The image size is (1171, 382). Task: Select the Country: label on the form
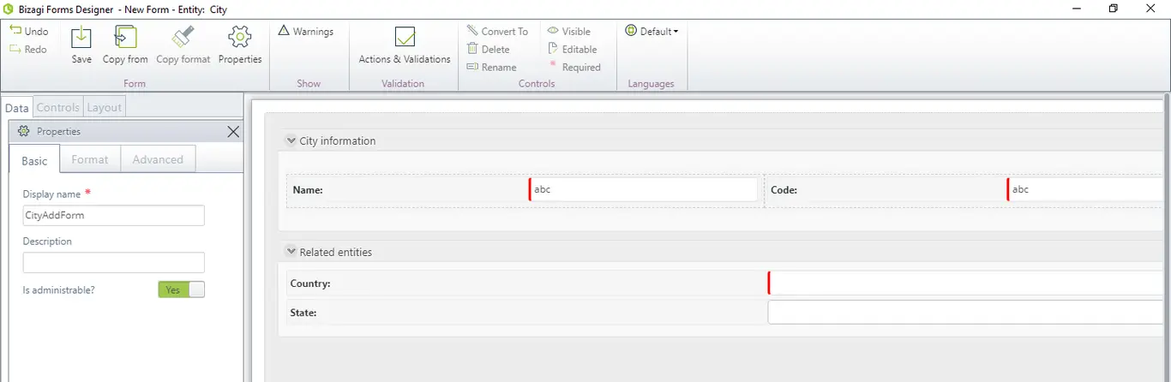click(x=310, y=284)
